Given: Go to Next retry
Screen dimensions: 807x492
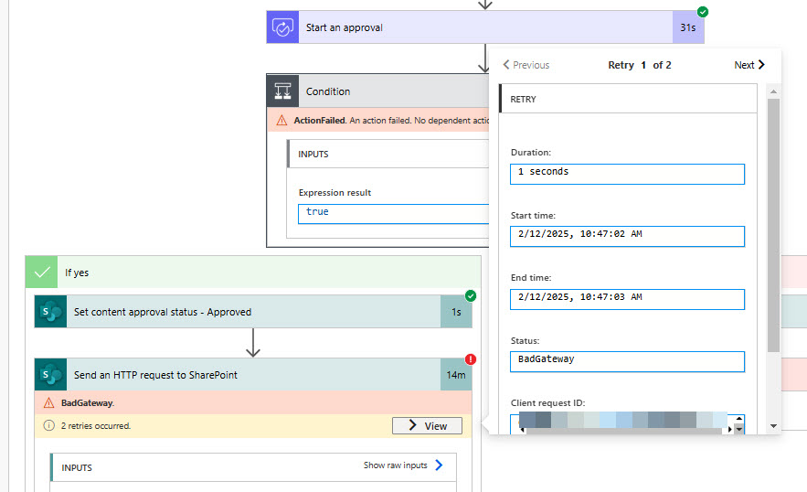Looking at the screenshot, I should 749,65.
